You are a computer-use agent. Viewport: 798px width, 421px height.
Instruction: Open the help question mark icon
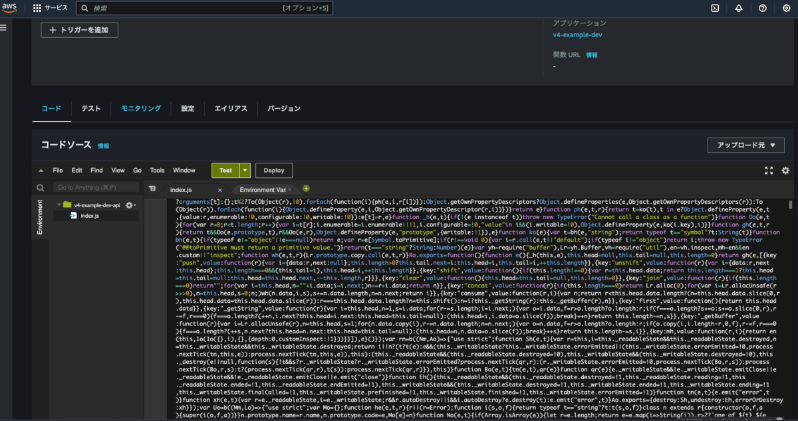762,9
